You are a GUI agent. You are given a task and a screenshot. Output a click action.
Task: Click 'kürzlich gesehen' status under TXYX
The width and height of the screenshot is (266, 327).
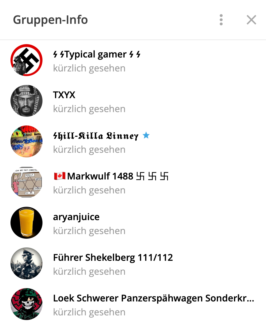89,109
